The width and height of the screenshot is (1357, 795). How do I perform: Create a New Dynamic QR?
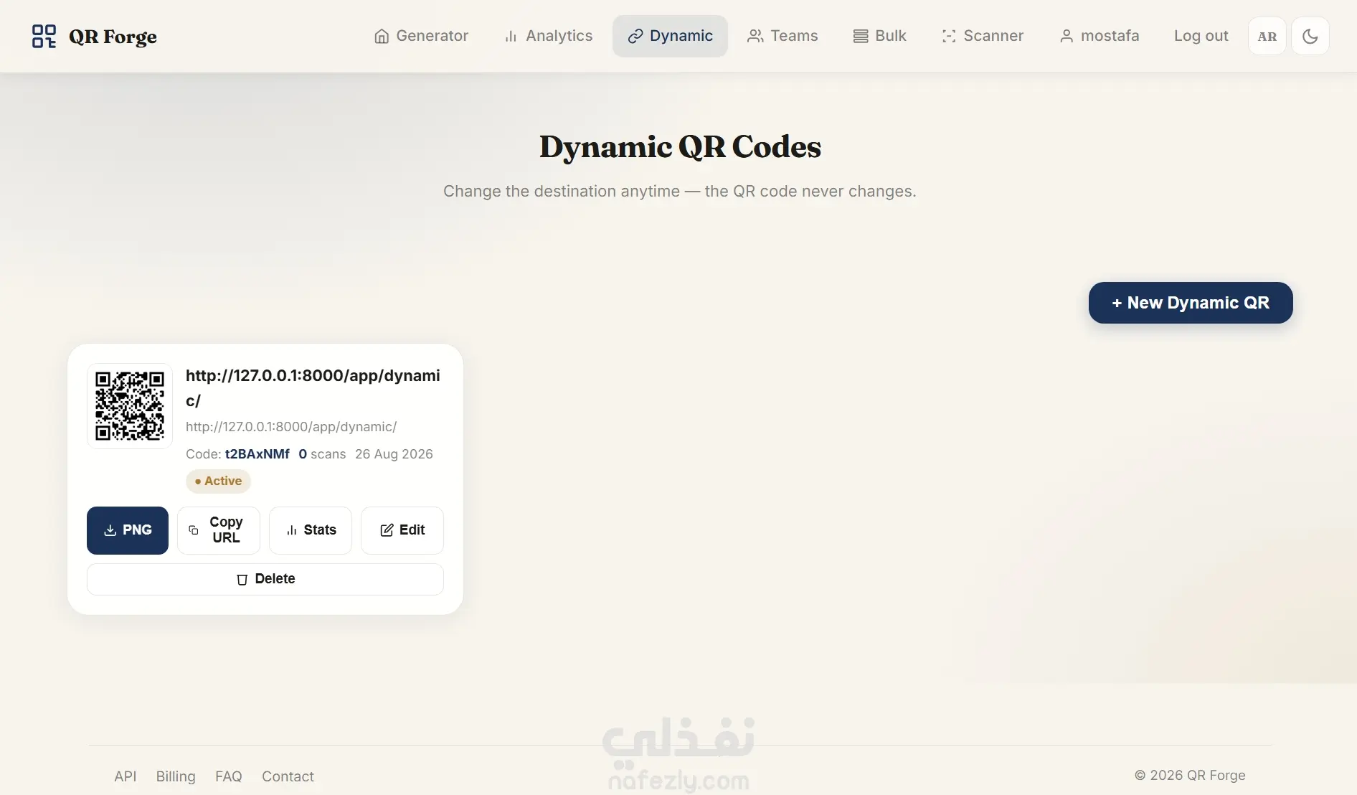[1191, 303]
